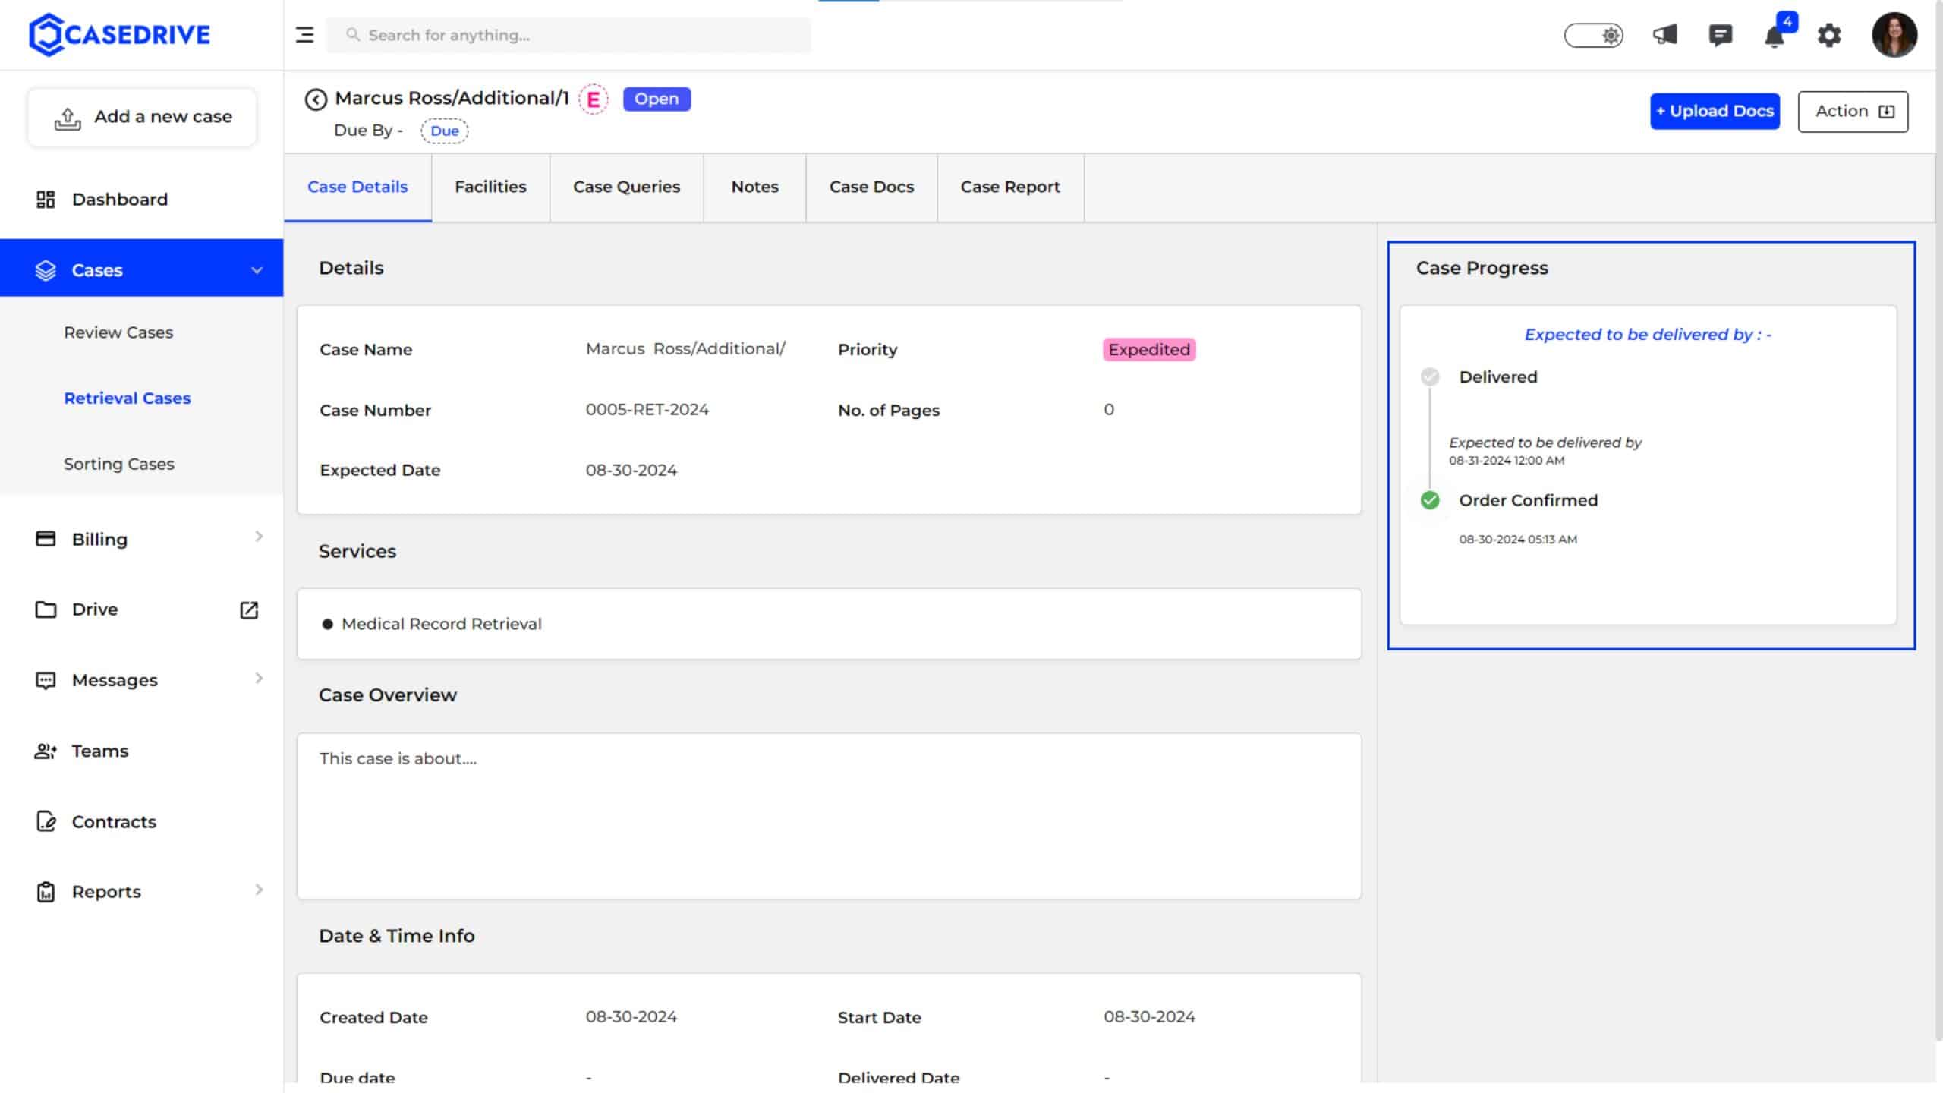Open the settings gear icon
Viewport: 1943px width, 1093px height.
pyautogui.click(x=1829, y=35)
